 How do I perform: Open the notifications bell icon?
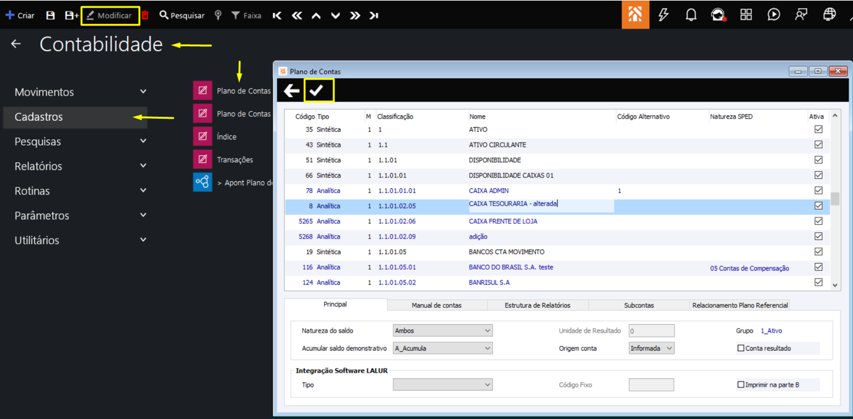pyautogui.click(x=691, y=15)
